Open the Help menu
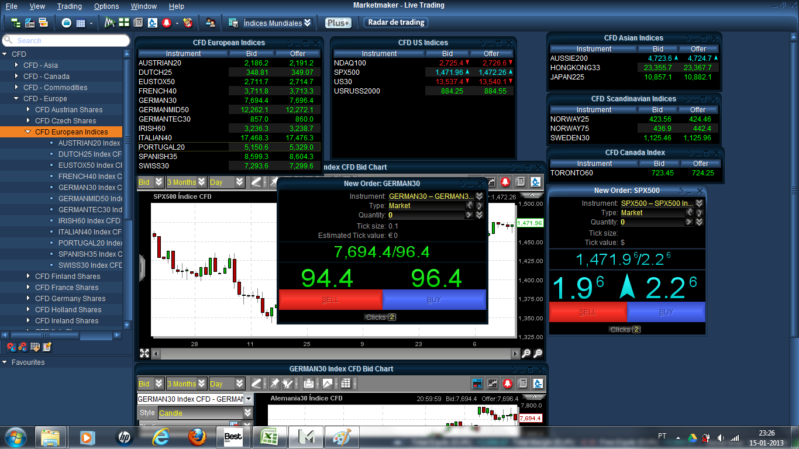Viewport: 799px width, 449px height. (176, 6)
